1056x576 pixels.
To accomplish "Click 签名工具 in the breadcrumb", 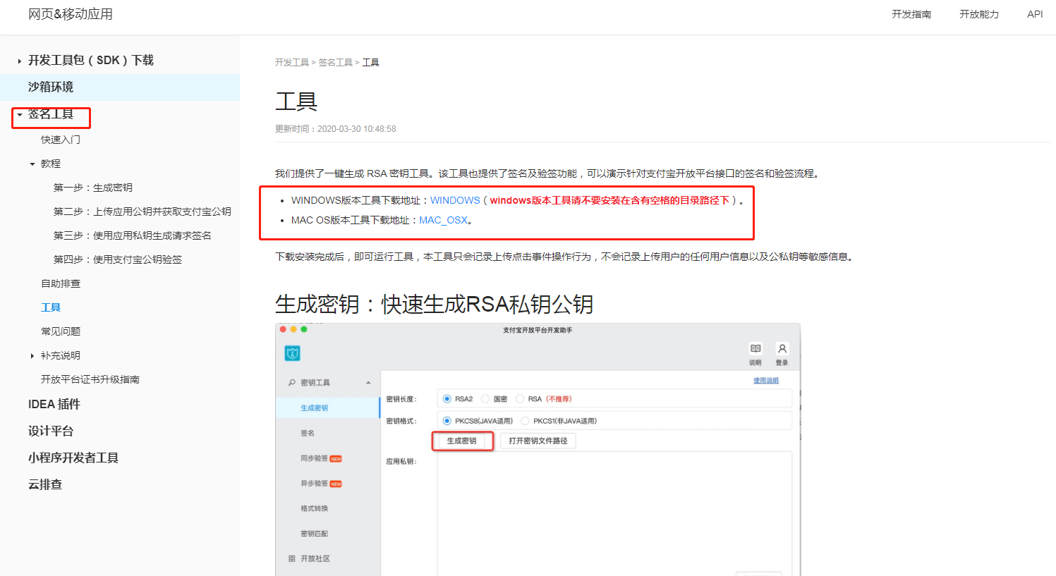I will pos(335,63).
